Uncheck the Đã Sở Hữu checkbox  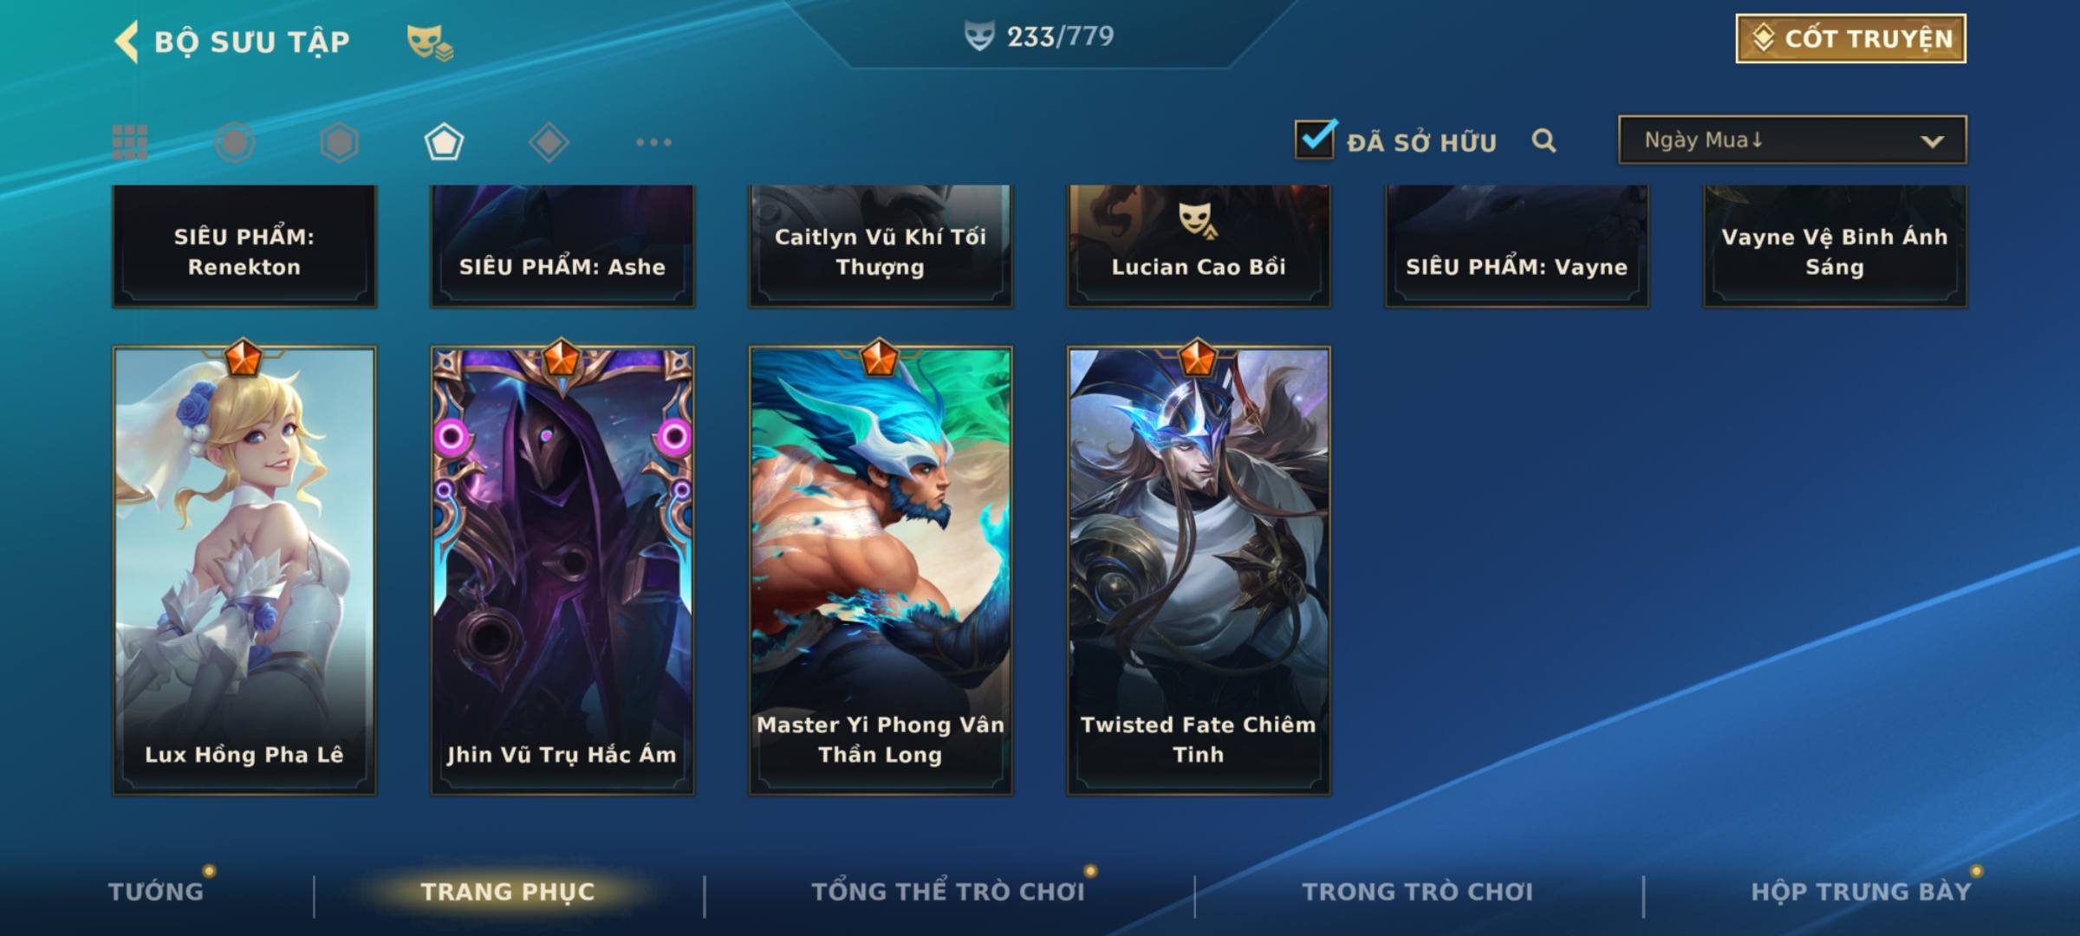click(1316, 139)
